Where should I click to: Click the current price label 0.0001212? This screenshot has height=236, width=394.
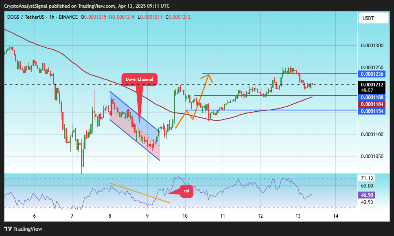[372, 84]
